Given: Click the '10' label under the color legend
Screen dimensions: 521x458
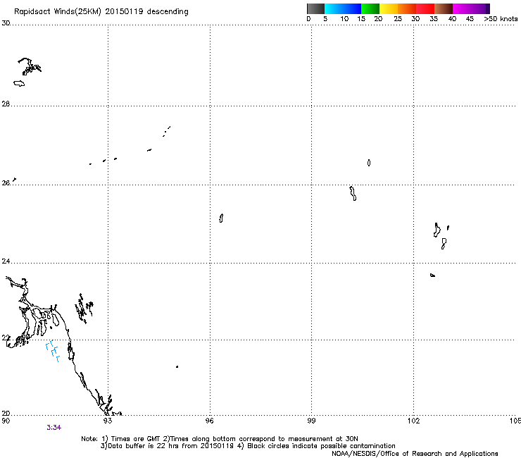Looking at the screenshot, I should point(344,19).
